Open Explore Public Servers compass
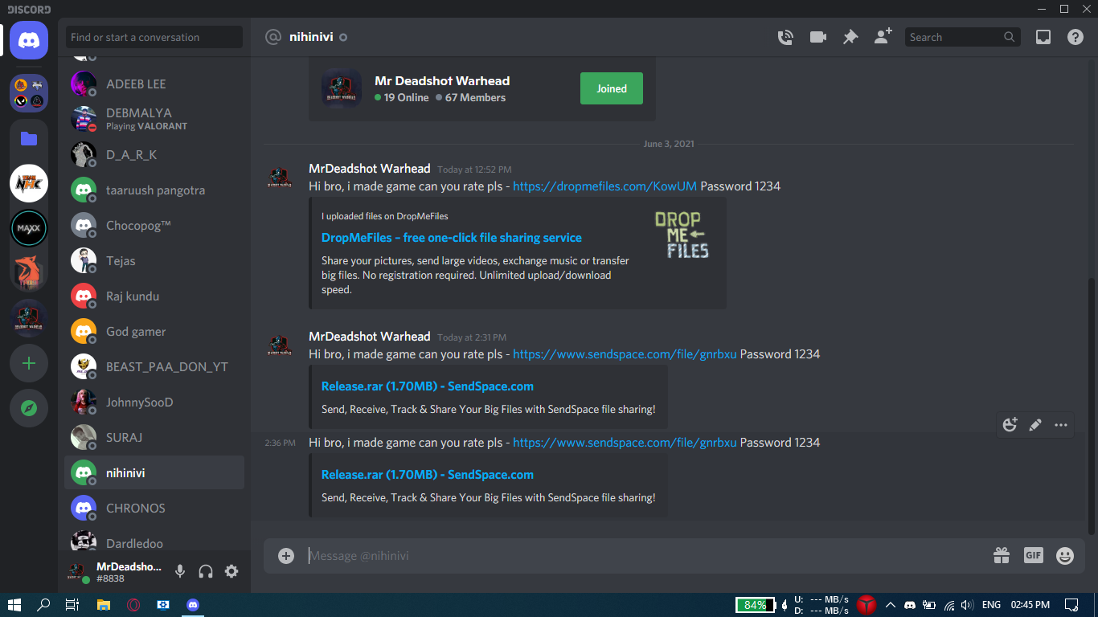The width and height of the screenshot is (1098, 617). 29,408
